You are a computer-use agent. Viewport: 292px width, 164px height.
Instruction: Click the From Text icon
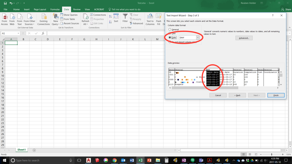pos(20,20)
